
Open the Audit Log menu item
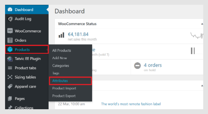[27, 19]
